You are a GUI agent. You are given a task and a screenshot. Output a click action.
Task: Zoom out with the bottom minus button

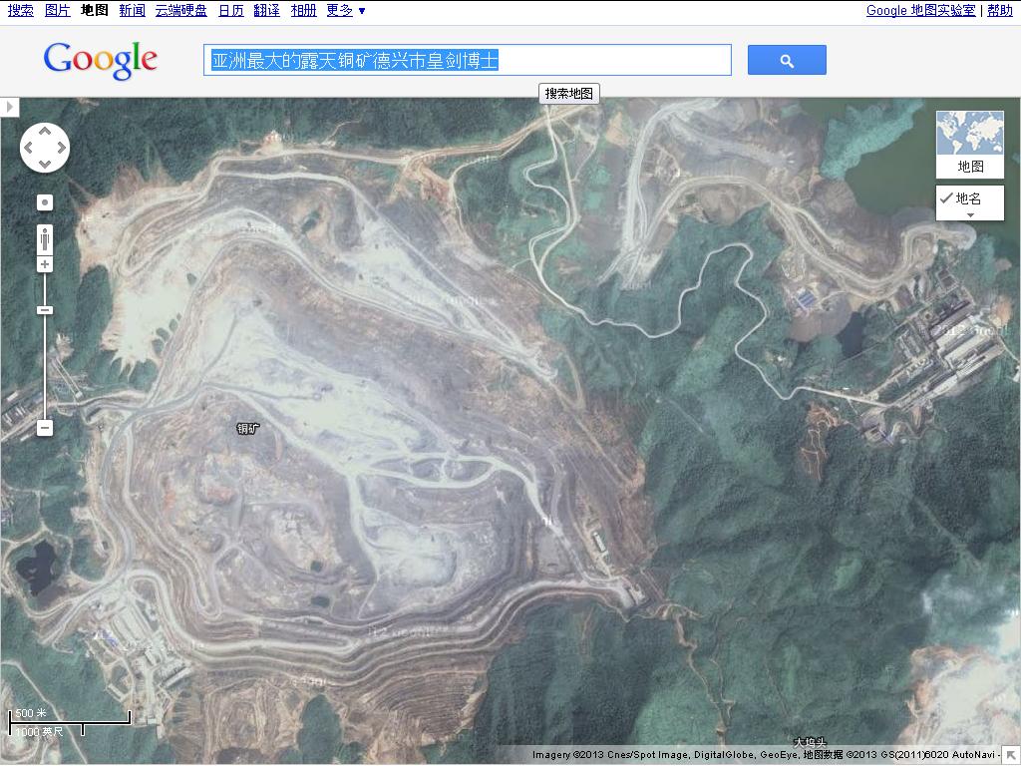click(x=45, y=428)
